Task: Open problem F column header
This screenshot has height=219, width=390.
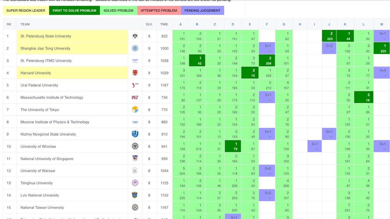Action: pos(267,24)
